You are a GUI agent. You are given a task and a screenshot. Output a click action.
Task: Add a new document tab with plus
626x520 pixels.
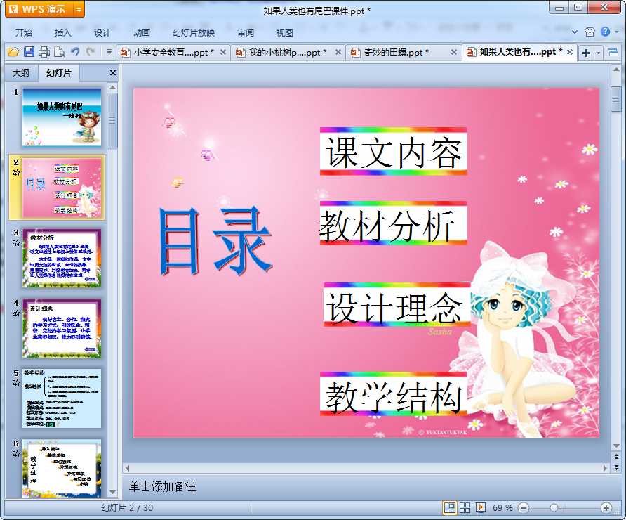pos(586,53)
